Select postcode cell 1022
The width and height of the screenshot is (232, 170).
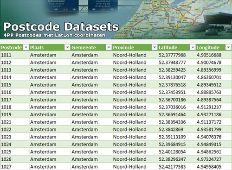(x=15, y=129)
